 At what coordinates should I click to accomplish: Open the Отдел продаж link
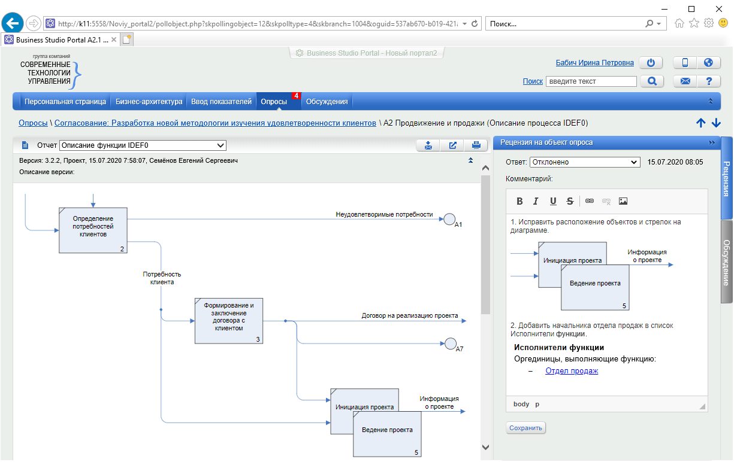[572, 371]
